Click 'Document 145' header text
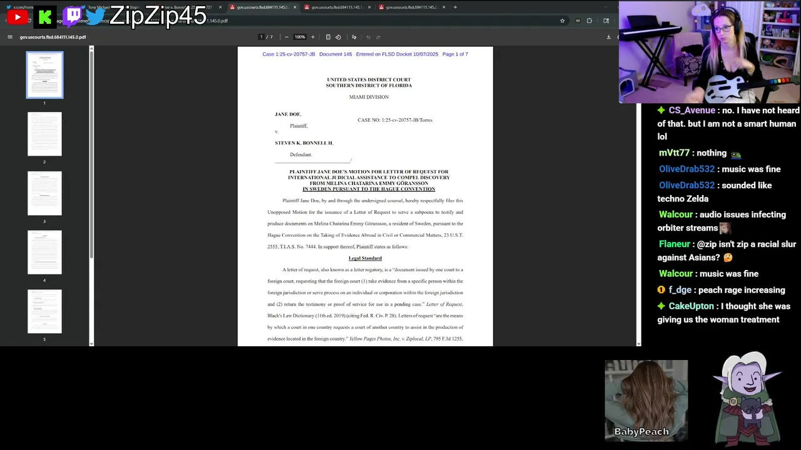 [x=335, y=54]
